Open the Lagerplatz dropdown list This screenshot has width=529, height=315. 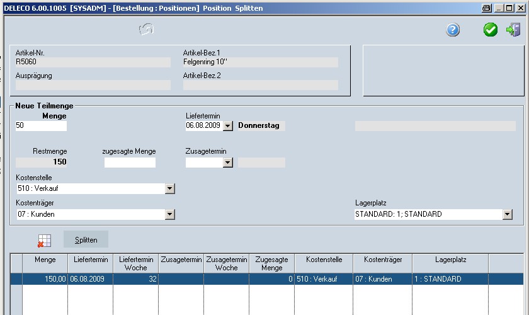pyautogui.click(x=508, y=215)
